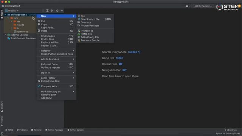Click the EditorConfig gear icon
This screenshot has width=242, height=136.
coord(79,37)
